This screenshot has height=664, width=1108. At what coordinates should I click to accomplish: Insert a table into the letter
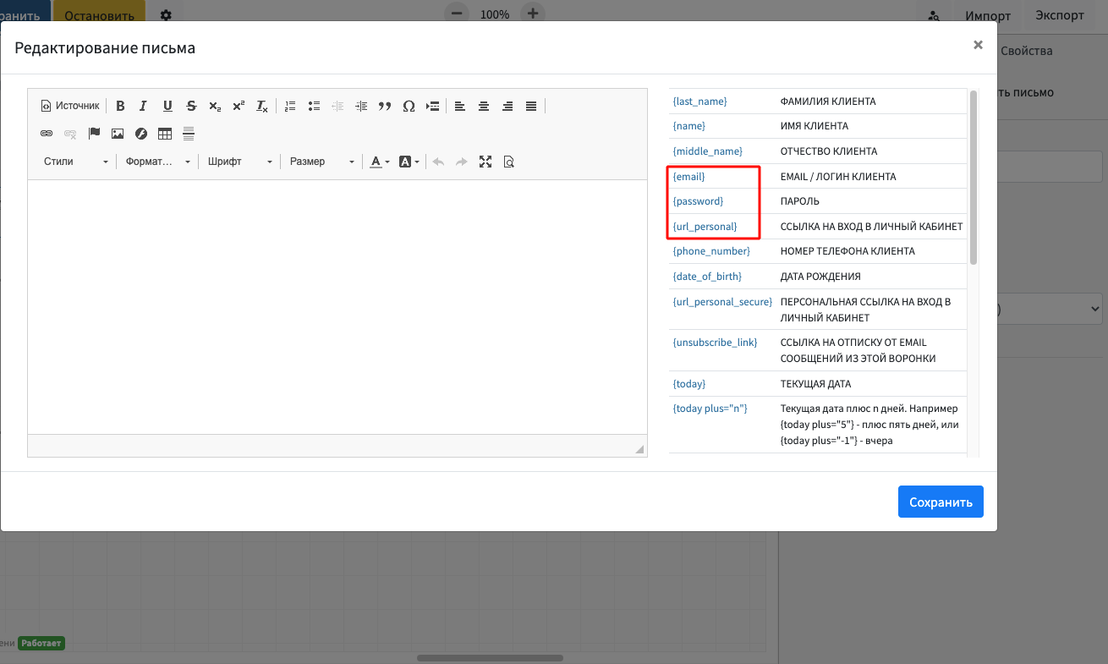(165, 134)
